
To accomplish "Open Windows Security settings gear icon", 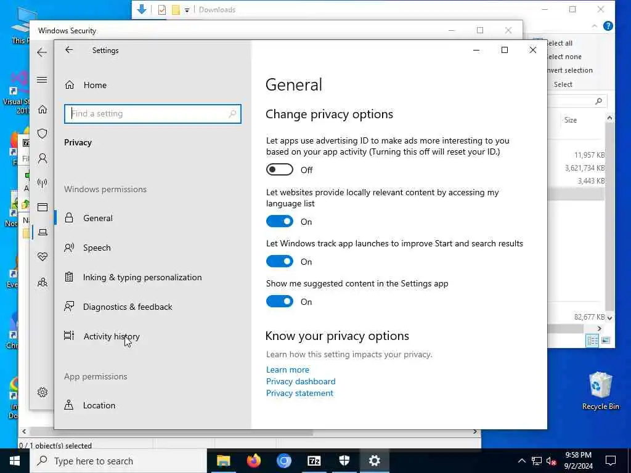I will click(43, 392).
